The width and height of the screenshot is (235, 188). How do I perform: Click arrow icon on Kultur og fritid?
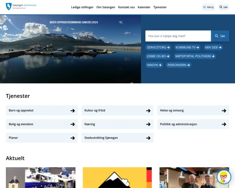[148, 110]
